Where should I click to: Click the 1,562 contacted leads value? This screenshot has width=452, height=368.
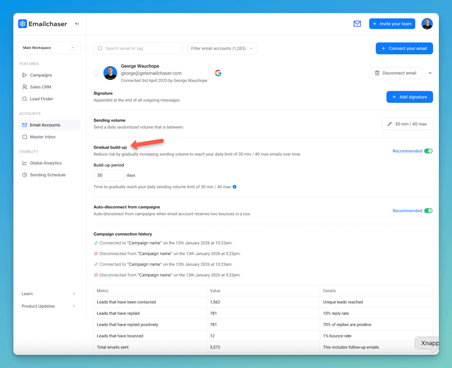coord(215,302)
